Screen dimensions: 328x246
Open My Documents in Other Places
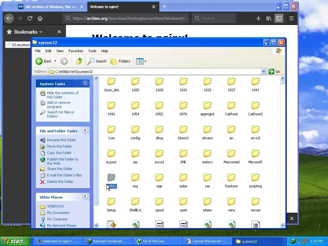pos(58,213)
